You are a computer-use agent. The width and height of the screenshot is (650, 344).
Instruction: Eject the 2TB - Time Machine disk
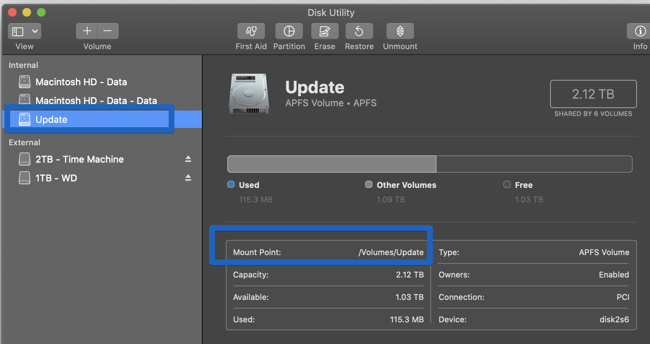pos(188,159)
